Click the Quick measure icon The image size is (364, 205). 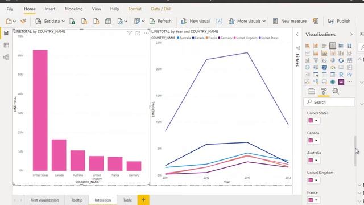coord(316,21)
